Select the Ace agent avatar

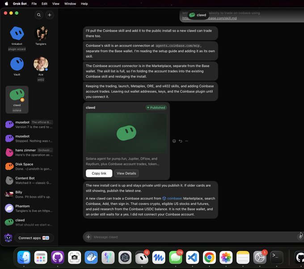coord(41,64)
